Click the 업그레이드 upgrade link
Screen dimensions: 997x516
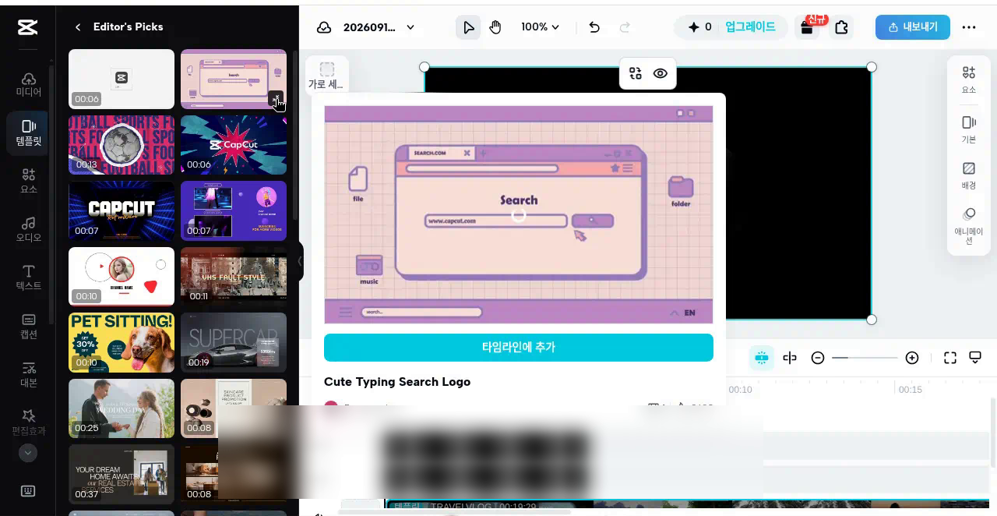click(x=750, y=27)
